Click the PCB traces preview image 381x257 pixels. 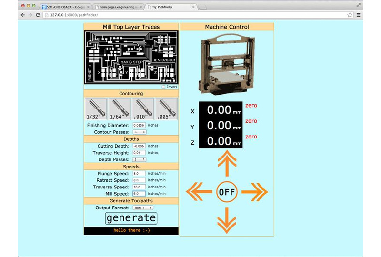click(x=131, y=58)
